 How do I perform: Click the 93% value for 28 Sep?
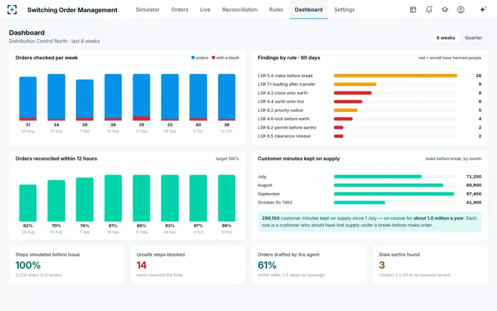(170, 226)
